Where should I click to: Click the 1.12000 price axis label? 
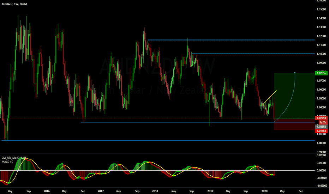(322, 36)
